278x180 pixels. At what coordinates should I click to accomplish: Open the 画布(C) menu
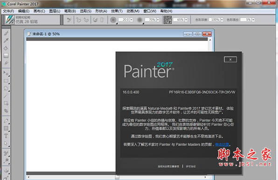click(x=39, y=11)
